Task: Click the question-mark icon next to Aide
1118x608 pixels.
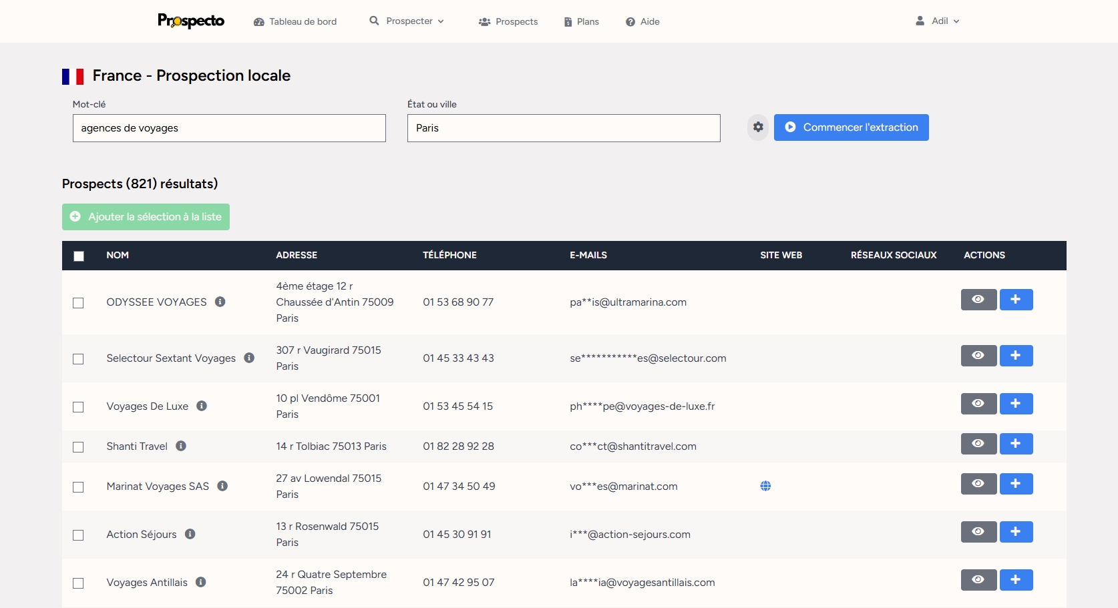Action: tap(630, 21)
